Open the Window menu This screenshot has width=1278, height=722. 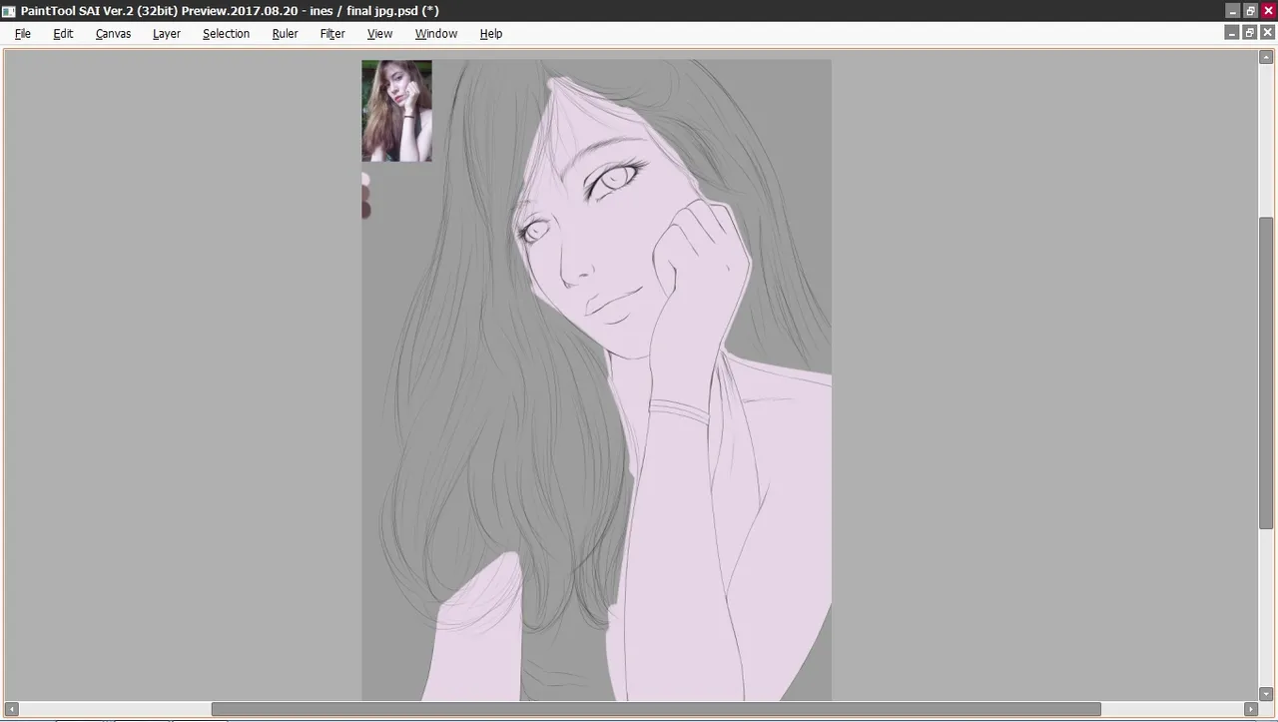(x=436, y=33)
